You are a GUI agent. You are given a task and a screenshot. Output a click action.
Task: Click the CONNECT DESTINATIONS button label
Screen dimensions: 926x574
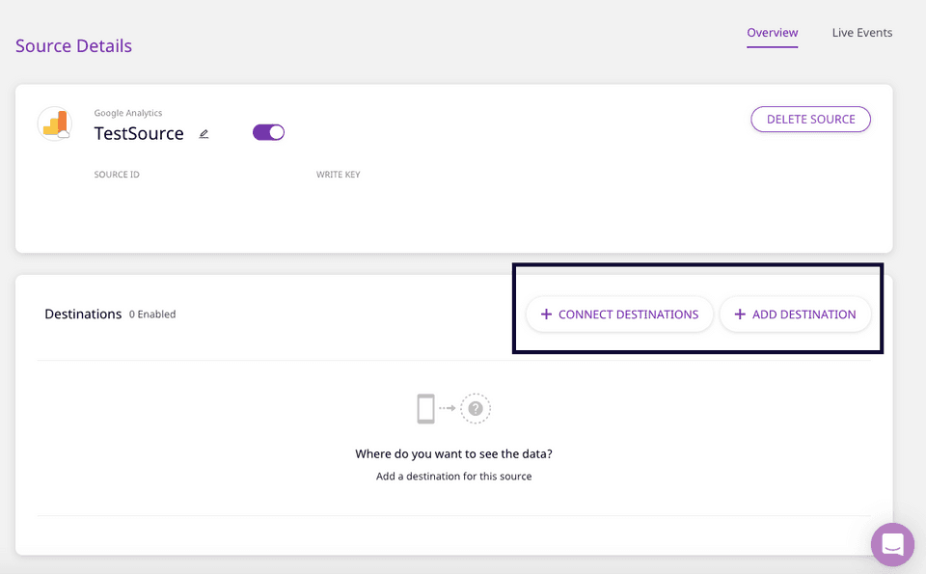coord(628,314)
